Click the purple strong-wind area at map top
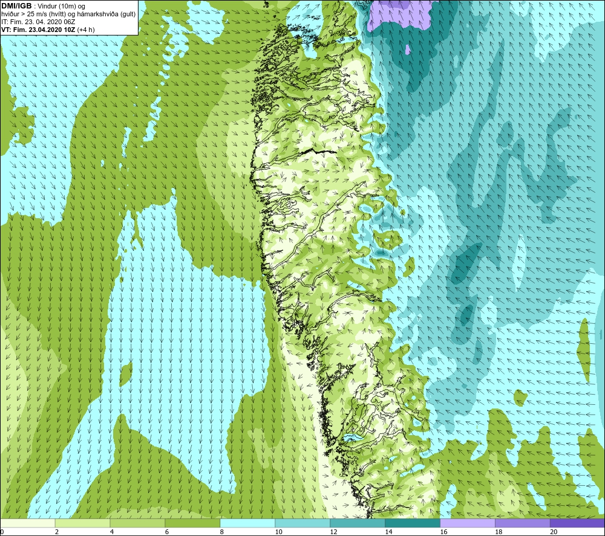The image size is (605, 536). 399,16
